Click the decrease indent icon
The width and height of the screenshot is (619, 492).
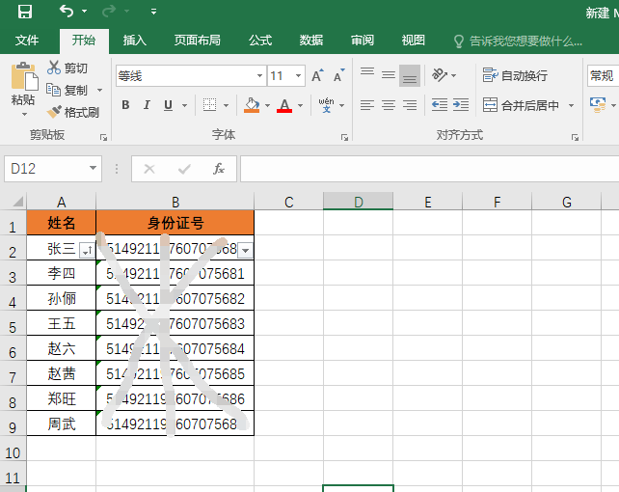point(440,105)
